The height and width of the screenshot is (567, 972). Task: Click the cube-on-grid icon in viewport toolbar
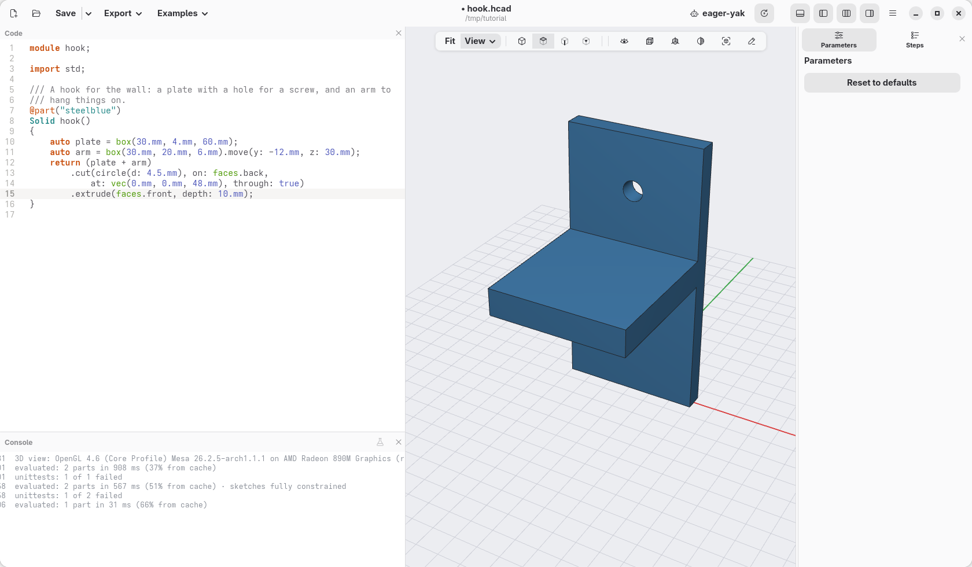675,41
